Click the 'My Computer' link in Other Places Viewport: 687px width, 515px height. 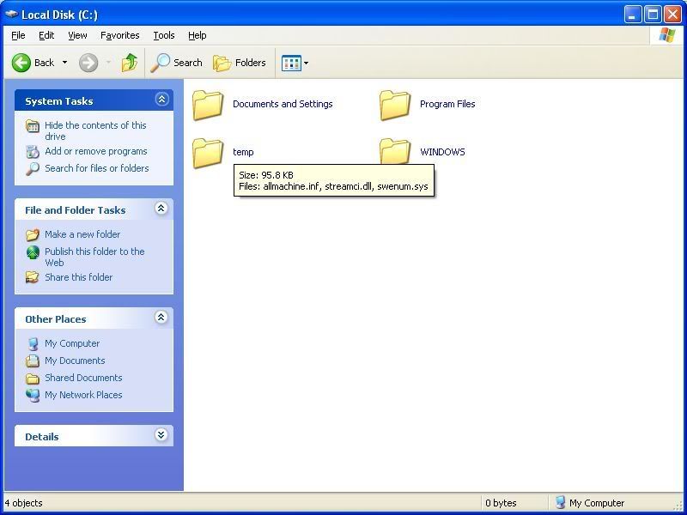[72, 344]
